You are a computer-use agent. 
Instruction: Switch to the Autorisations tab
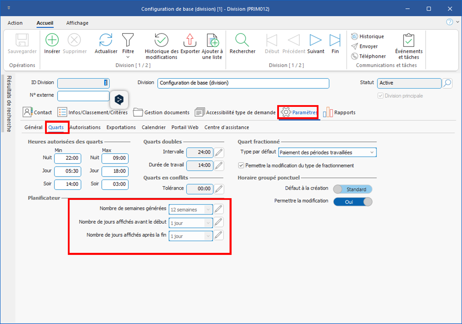(x=85, y=127)
